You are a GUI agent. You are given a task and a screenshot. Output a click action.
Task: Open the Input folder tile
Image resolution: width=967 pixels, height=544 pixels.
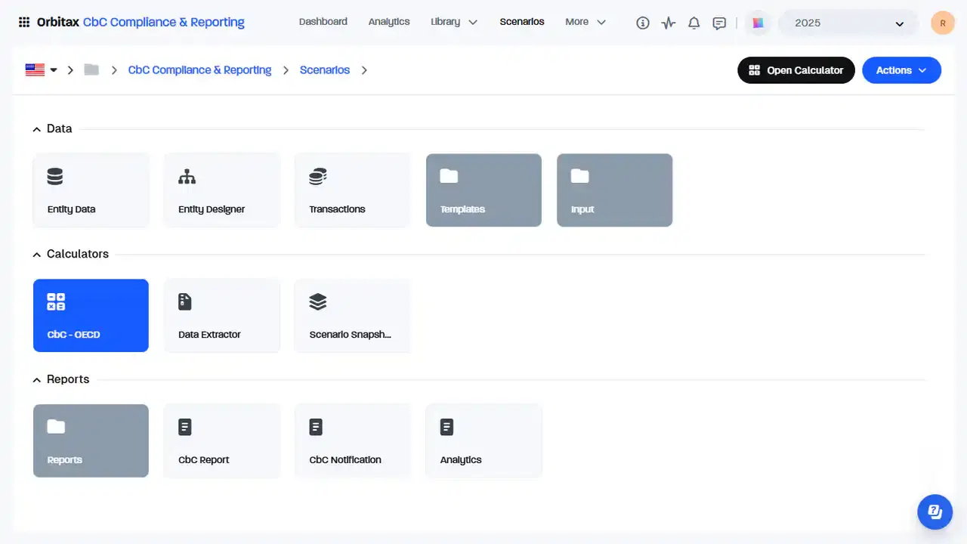tap(615, 190)
